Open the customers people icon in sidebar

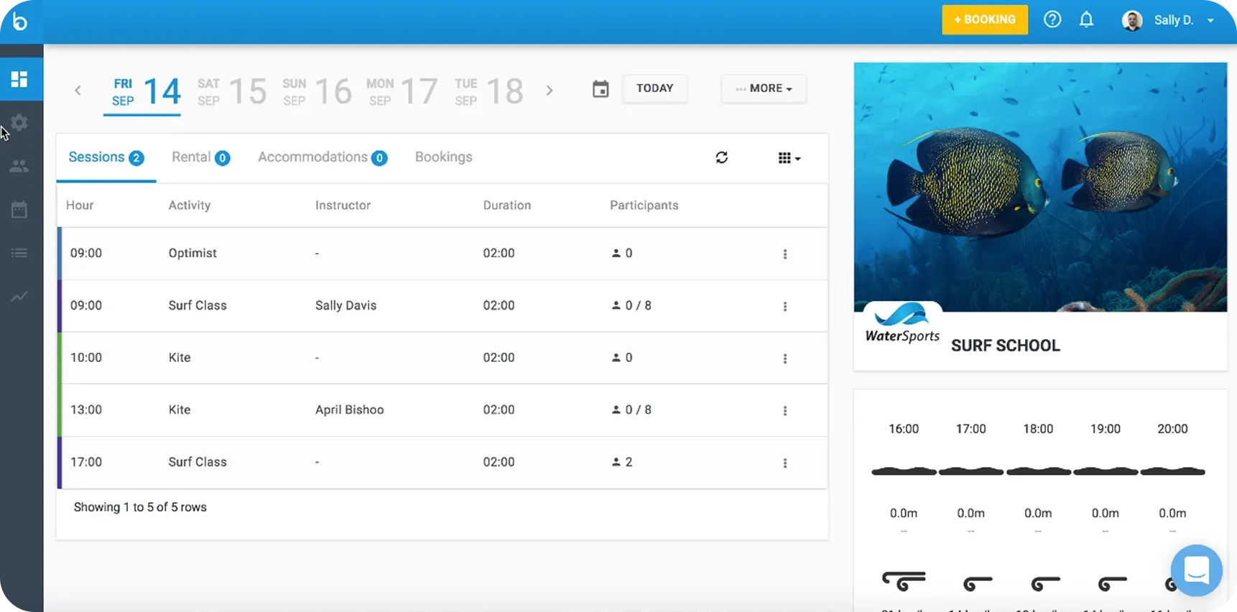coord(19,166)
